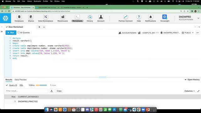Open the Chrome File menu
201x113 pixels.
point(14,1)
